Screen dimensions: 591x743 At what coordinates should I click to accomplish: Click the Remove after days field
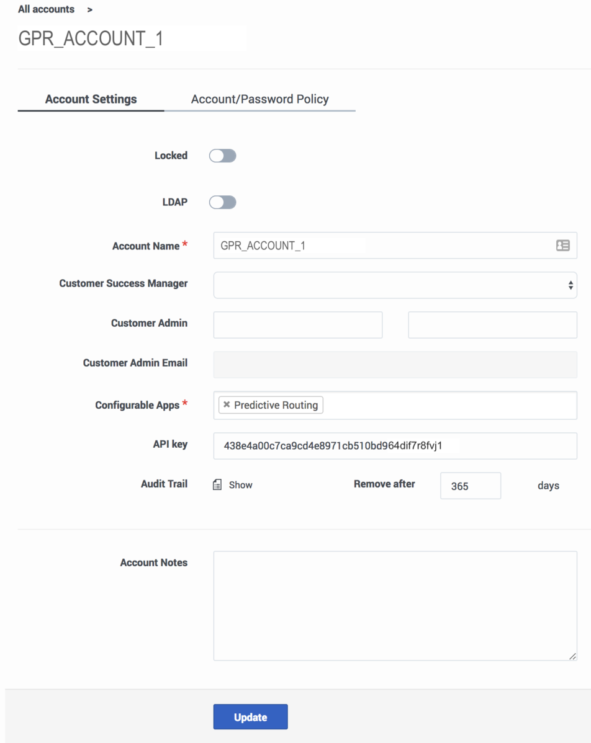[470, 486]
